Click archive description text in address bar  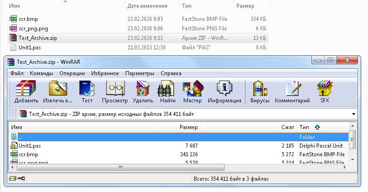pos(111,114)
